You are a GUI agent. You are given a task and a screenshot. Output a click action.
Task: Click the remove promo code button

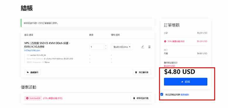tap(141, 98)
